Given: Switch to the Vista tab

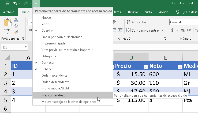Looking at the screenshot, I should coord(148,12).
